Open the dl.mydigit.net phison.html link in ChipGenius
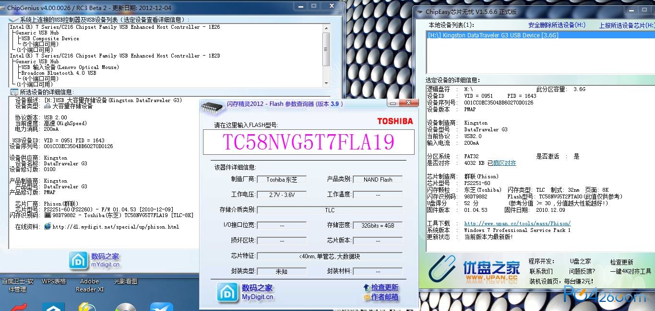Screen dimensions: 655x311 (116, 227)
